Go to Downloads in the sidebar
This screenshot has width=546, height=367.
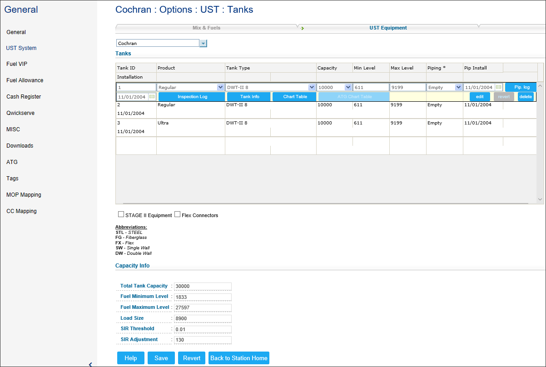(20, 146)
